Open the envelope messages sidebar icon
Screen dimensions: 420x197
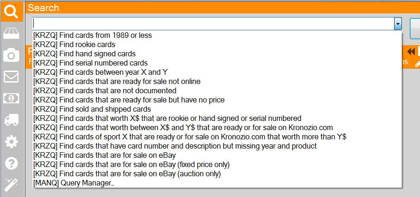pos(11,77)
